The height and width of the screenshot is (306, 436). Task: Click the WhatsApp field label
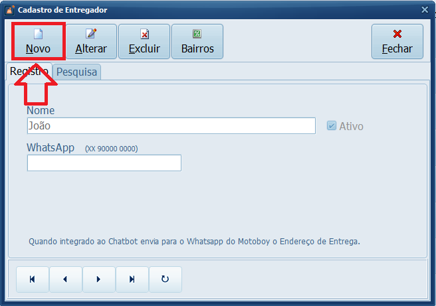pos(51,147)
